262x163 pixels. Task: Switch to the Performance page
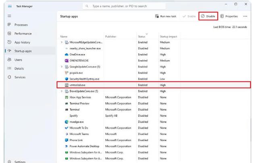click(23, 34)
